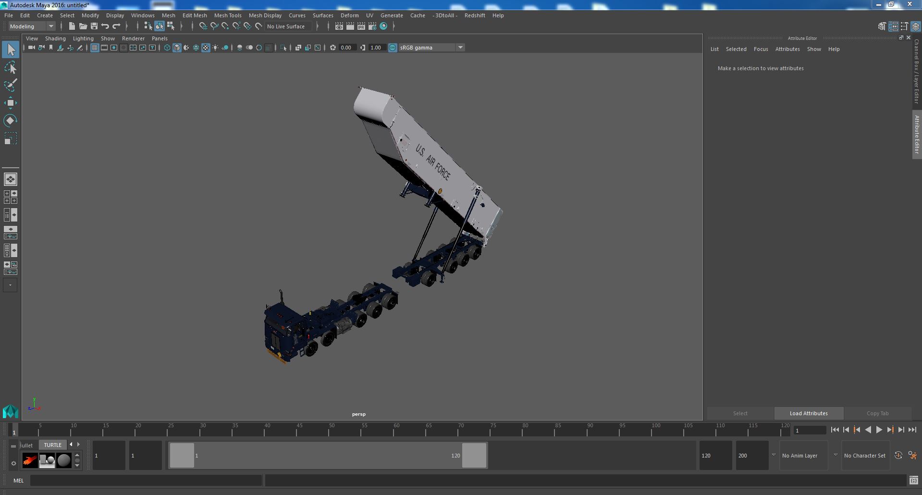Toggle select by object type mode
The image size is (922, 495).
[x=159, y=26]
